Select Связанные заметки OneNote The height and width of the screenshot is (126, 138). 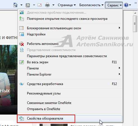pos(70,103)
